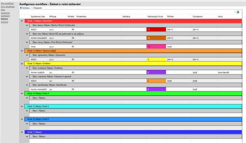Collapse Krok 4 group
Screen dimensions: 246x143
[22, 93]
